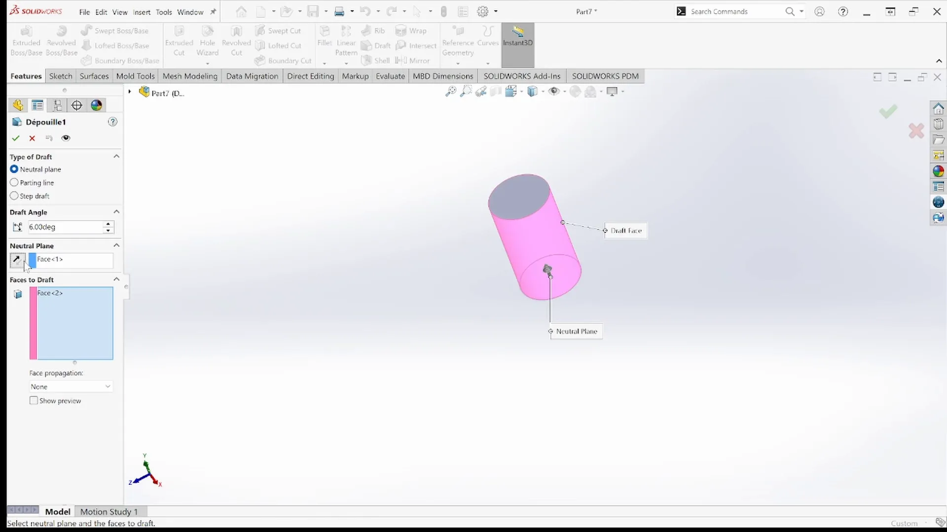Image resolution: width=947 pixels, height=532 pixels.
Task: Click the reverse direction arrow button
Action: click(x=17, y=260)
